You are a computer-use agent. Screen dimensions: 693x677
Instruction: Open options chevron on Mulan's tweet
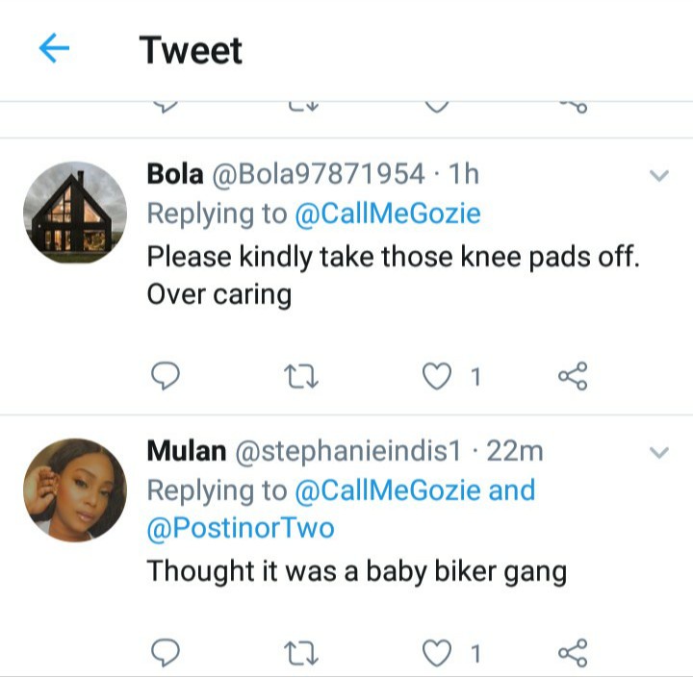coord(659,452)
